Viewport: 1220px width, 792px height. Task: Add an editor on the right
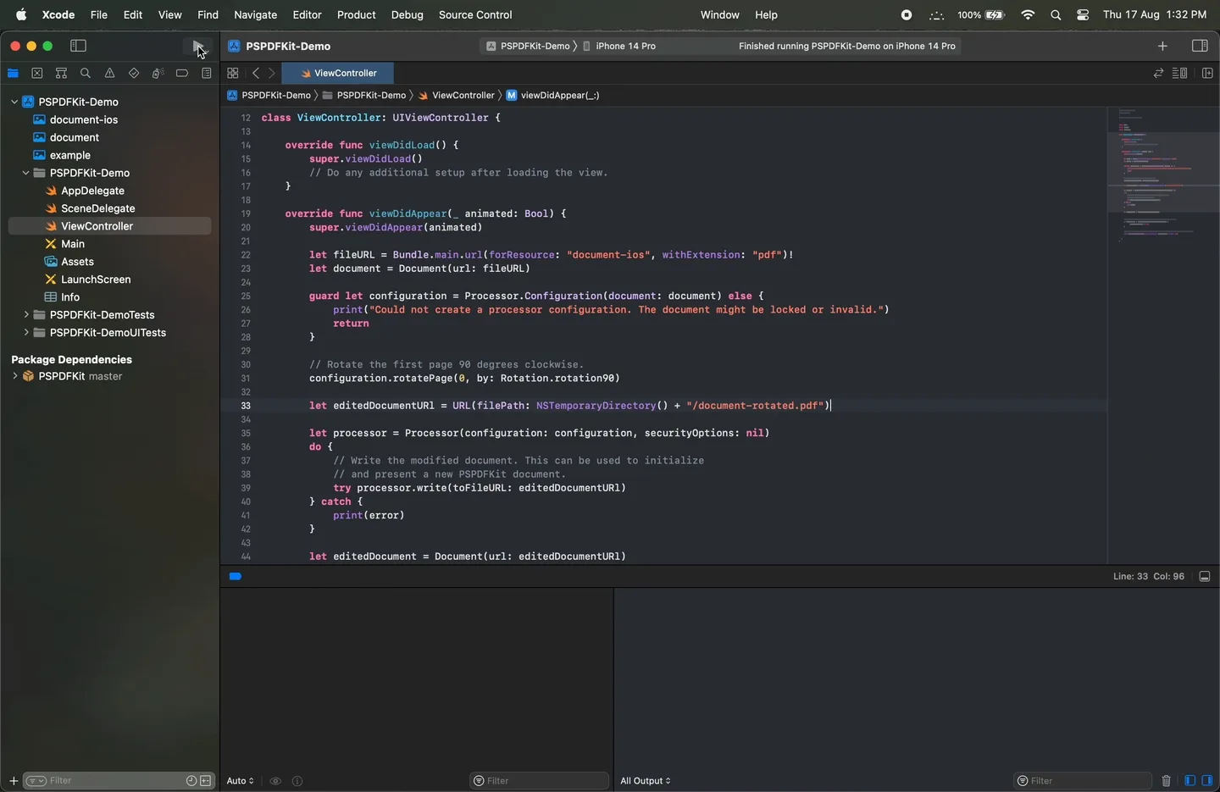1207,73
